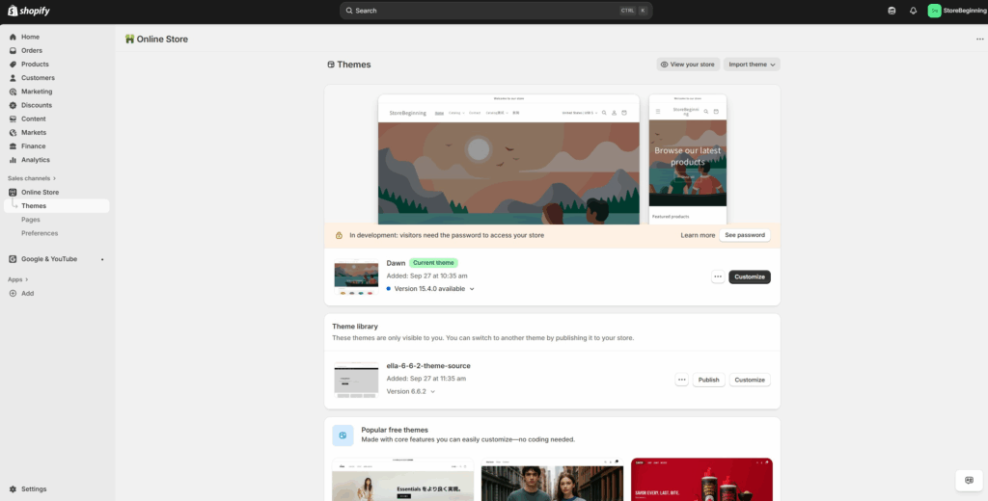Click in the top Search field
The height and width of the screenshot is (501, 988).
click(x=482, y=11)
